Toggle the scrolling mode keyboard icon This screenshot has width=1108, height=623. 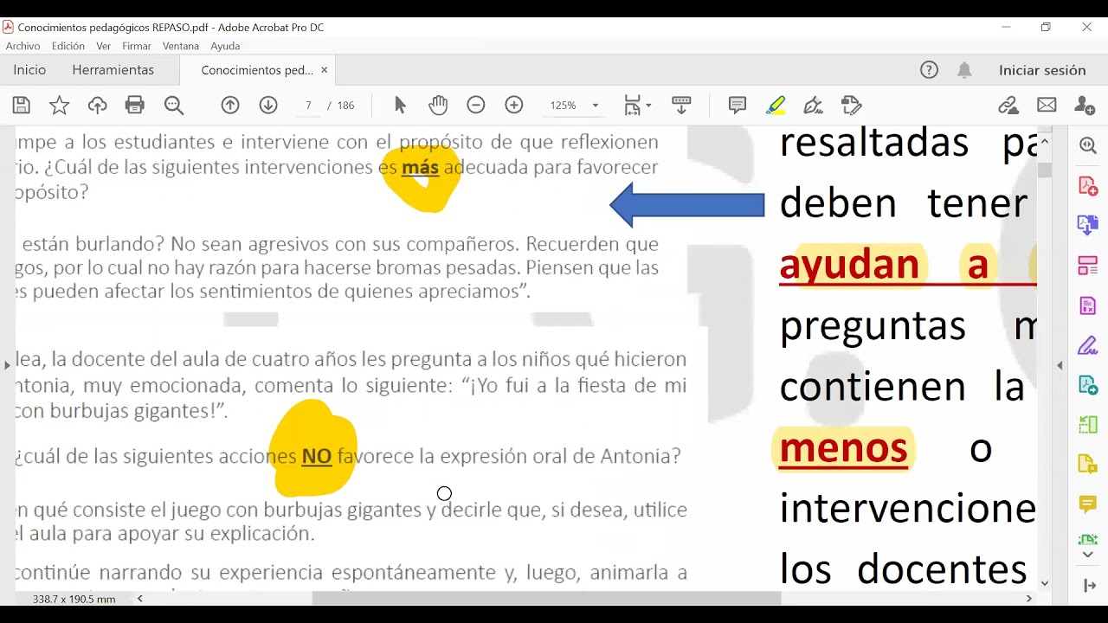tap(681, 106)
